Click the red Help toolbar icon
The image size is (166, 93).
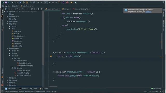[x=67, y=2]
